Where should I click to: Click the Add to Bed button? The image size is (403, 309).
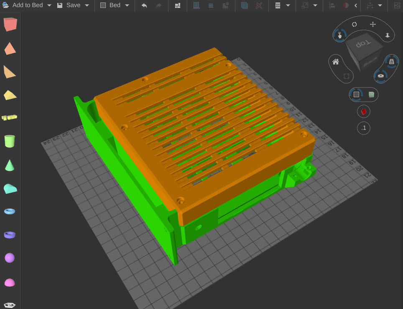[x=23, y=5]
